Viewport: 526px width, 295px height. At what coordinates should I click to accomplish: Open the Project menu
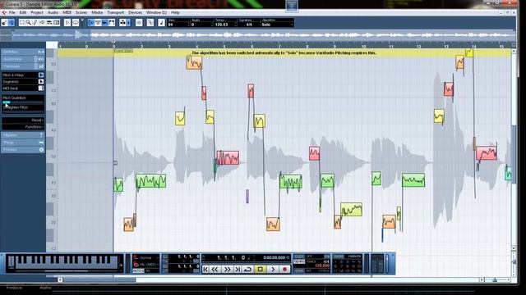pyautogui.click(x=37, y=12)
